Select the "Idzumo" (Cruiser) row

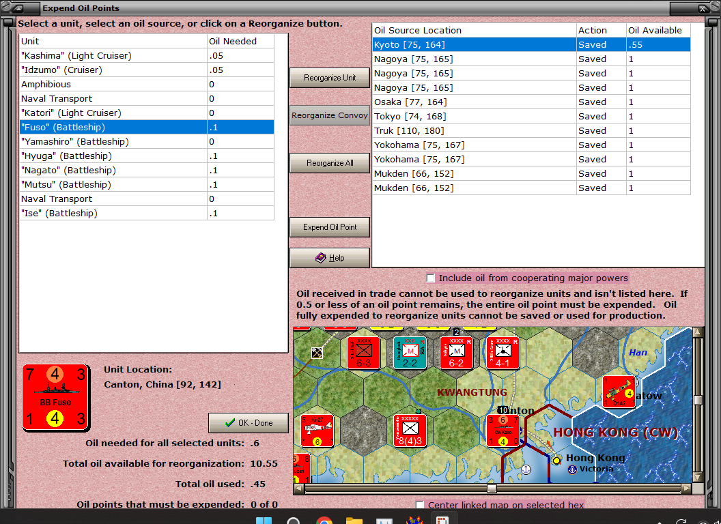coord(147,70)
